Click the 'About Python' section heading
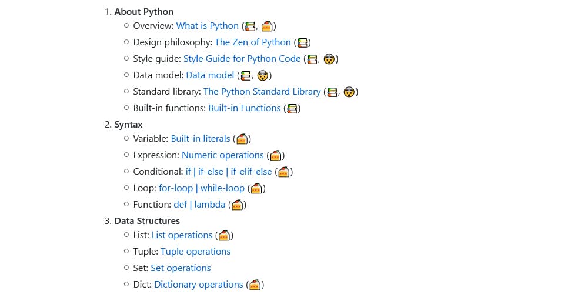 144,12
